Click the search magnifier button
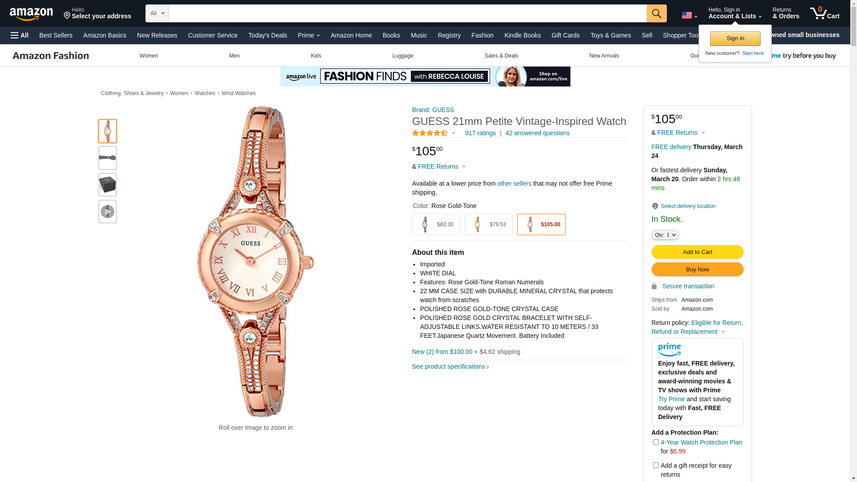This screenshot has width=857, height=482. point(657,13)
